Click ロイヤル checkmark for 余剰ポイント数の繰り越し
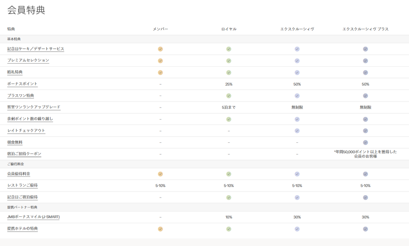This screenshot has height=246, width=409. [x=229, y=119]
